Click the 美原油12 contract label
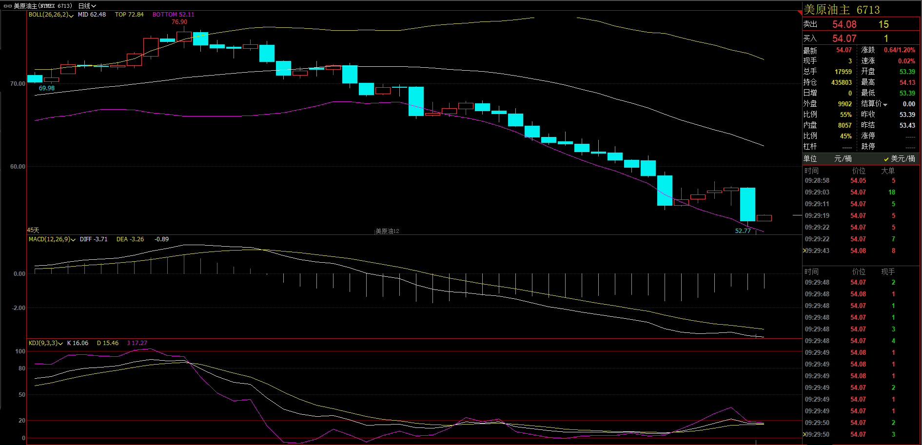Screen dimensions: 922x445 (x=387, y=231)
